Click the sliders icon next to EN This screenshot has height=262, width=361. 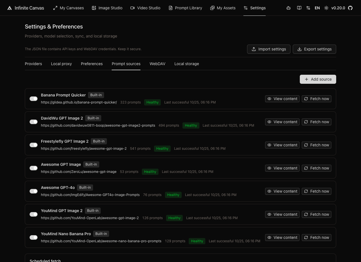pyautogui.click(x=308, y=8)
